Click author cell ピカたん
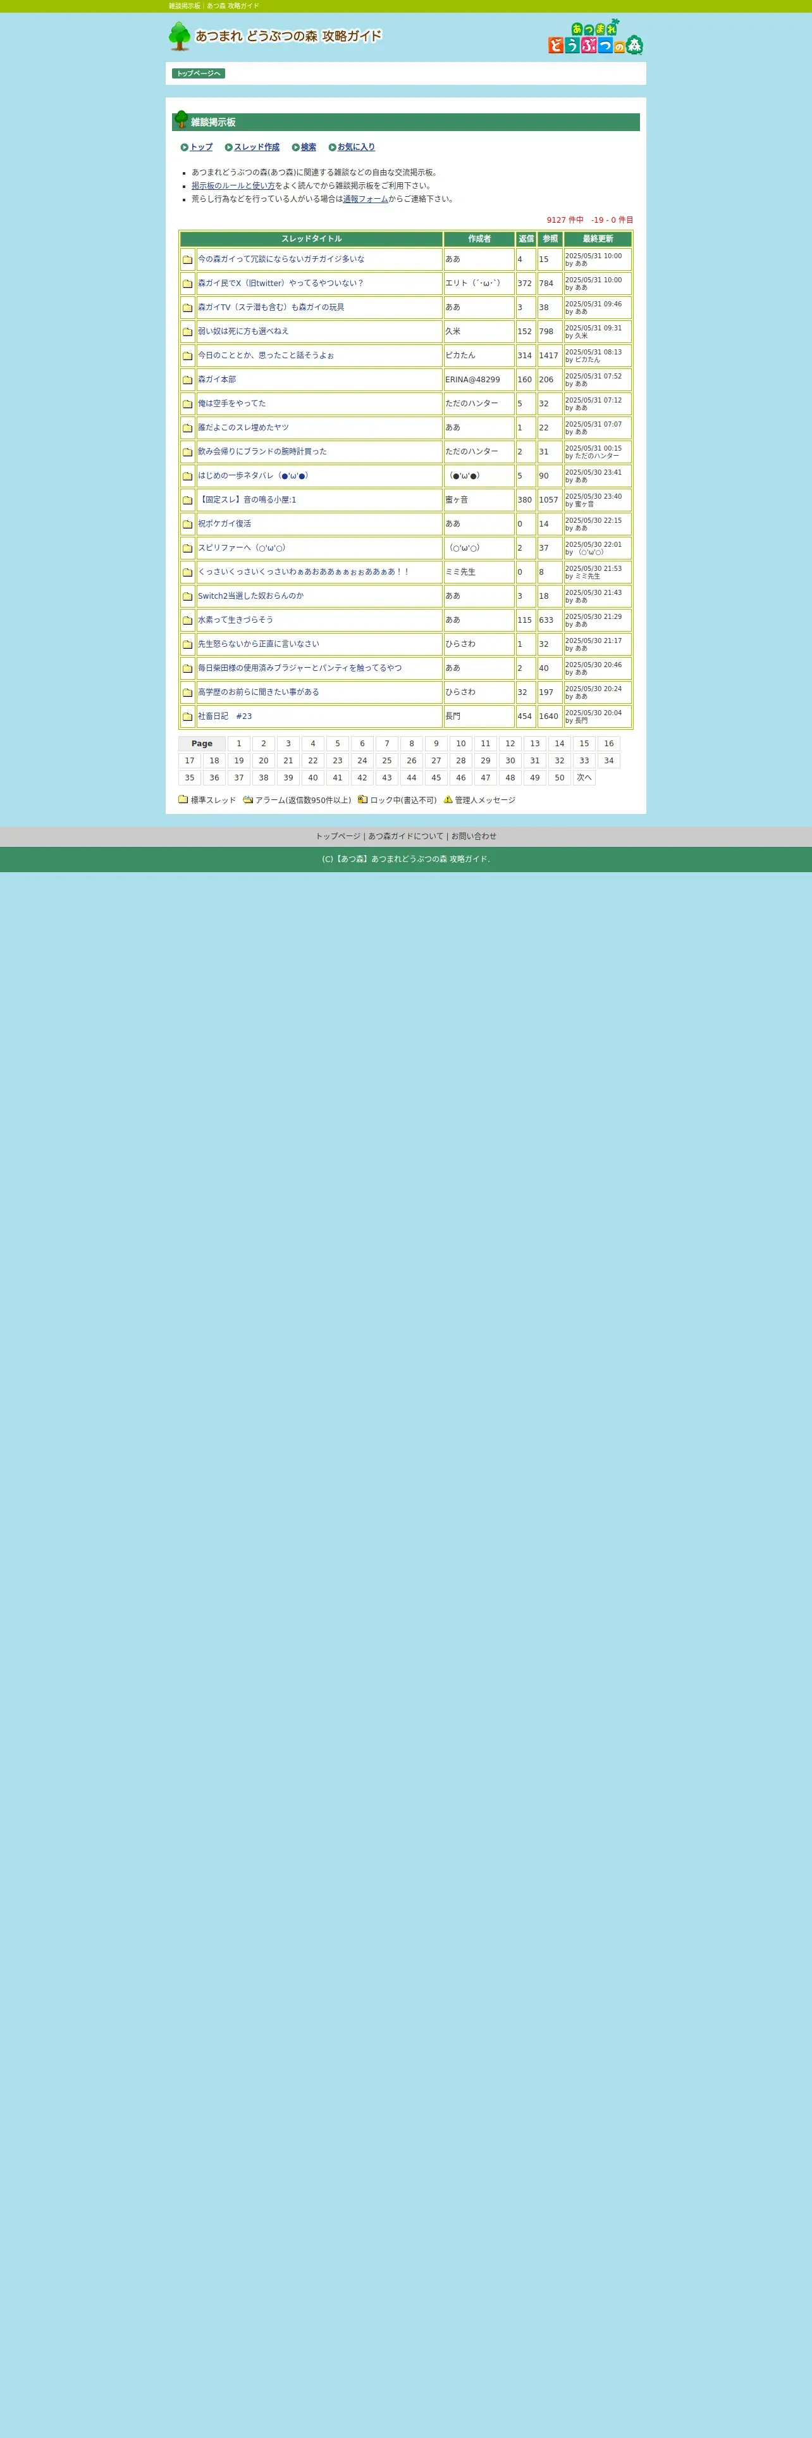This screenshot has height=2438, width=812. click(x=479, y=356)
